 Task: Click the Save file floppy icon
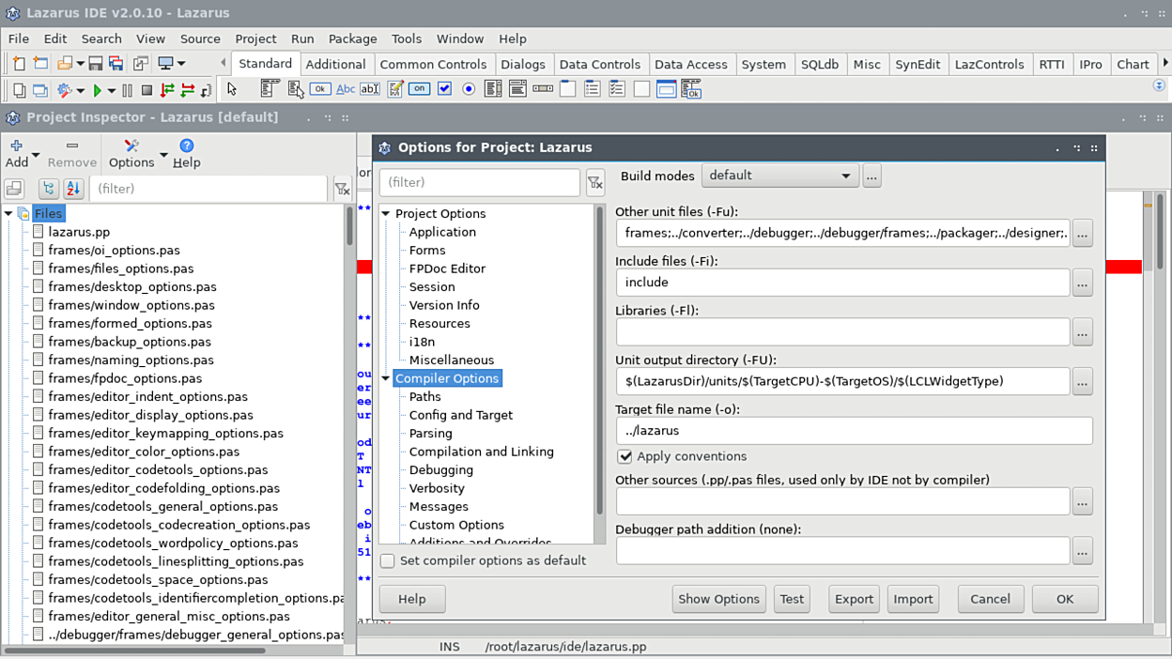click(95, 64)
